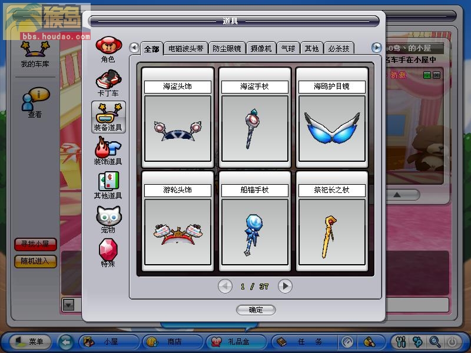Switch to the 全部 tab
Image resolution: width=471 pixels, height=353 pixels.
click(152, 49)
